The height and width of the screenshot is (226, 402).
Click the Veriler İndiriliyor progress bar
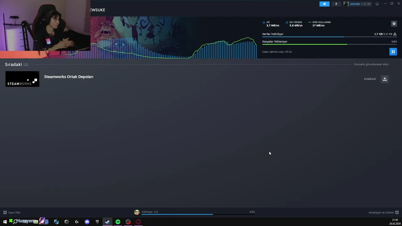click(x=329, y=37)
